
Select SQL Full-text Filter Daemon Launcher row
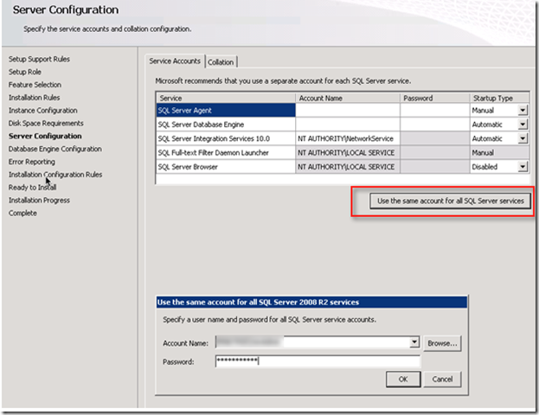[x=226, y=152]
